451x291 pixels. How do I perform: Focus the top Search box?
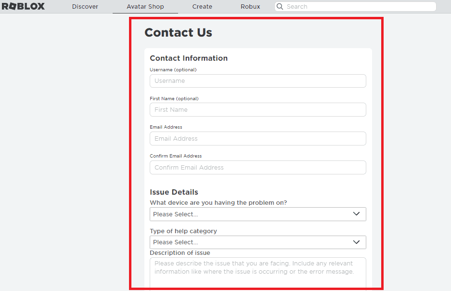tap(359, 7)
